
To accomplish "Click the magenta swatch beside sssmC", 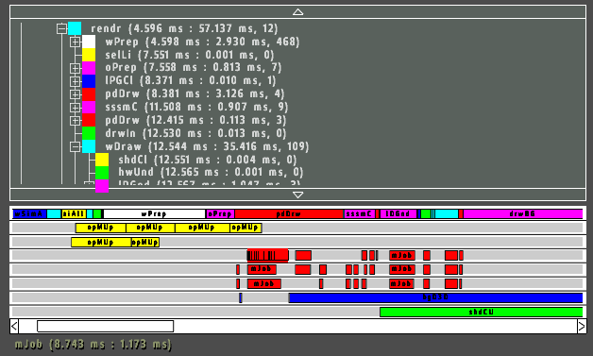I will click(89, 108).
